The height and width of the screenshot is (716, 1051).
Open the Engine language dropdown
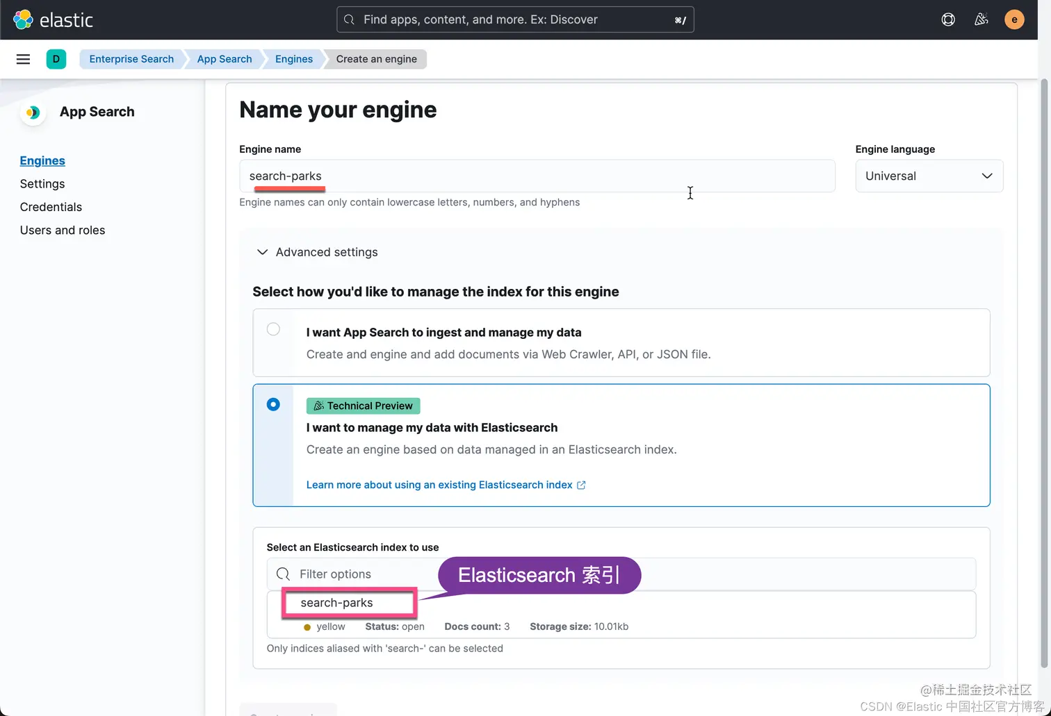pyautogui.click(x=929, y=176)
